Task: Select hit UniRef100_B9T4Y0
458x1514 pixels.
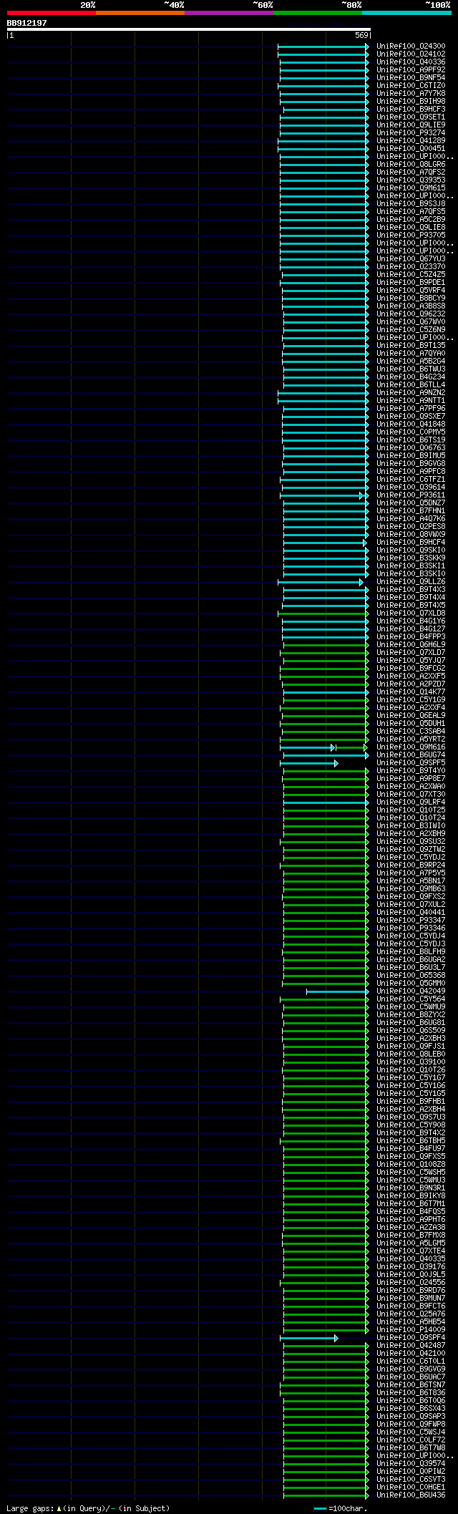Action: (x=411, y=771)
